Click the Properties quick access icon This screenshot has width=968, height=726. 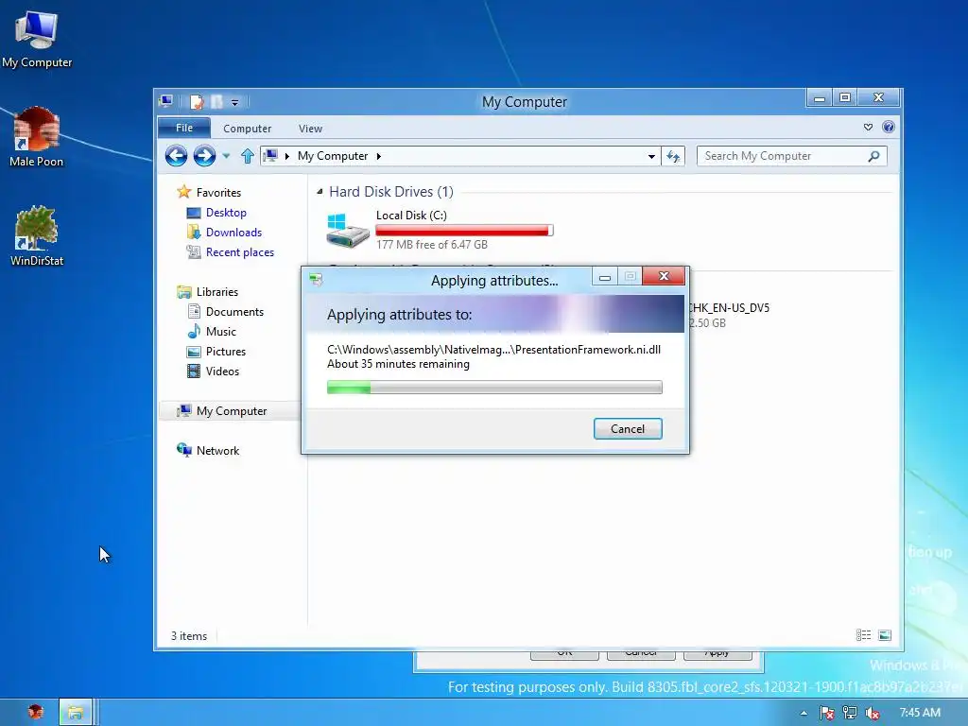point(197,102)
